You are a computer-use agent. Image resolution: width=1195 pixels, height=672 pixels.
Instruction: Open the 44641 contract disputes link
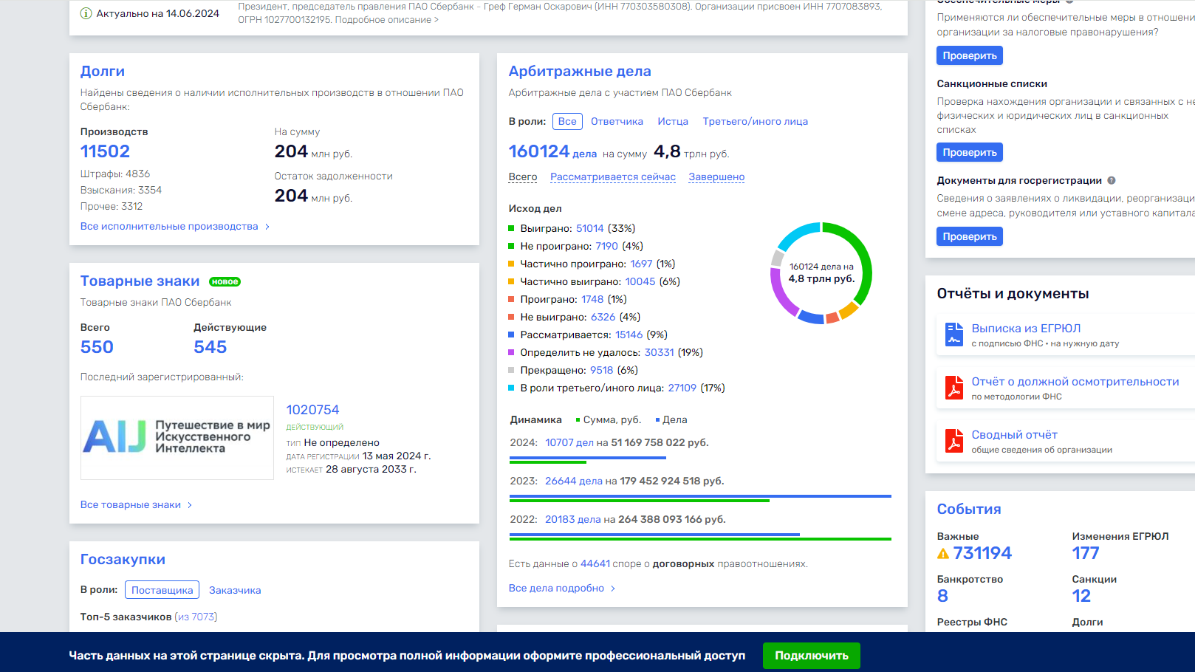595,563
